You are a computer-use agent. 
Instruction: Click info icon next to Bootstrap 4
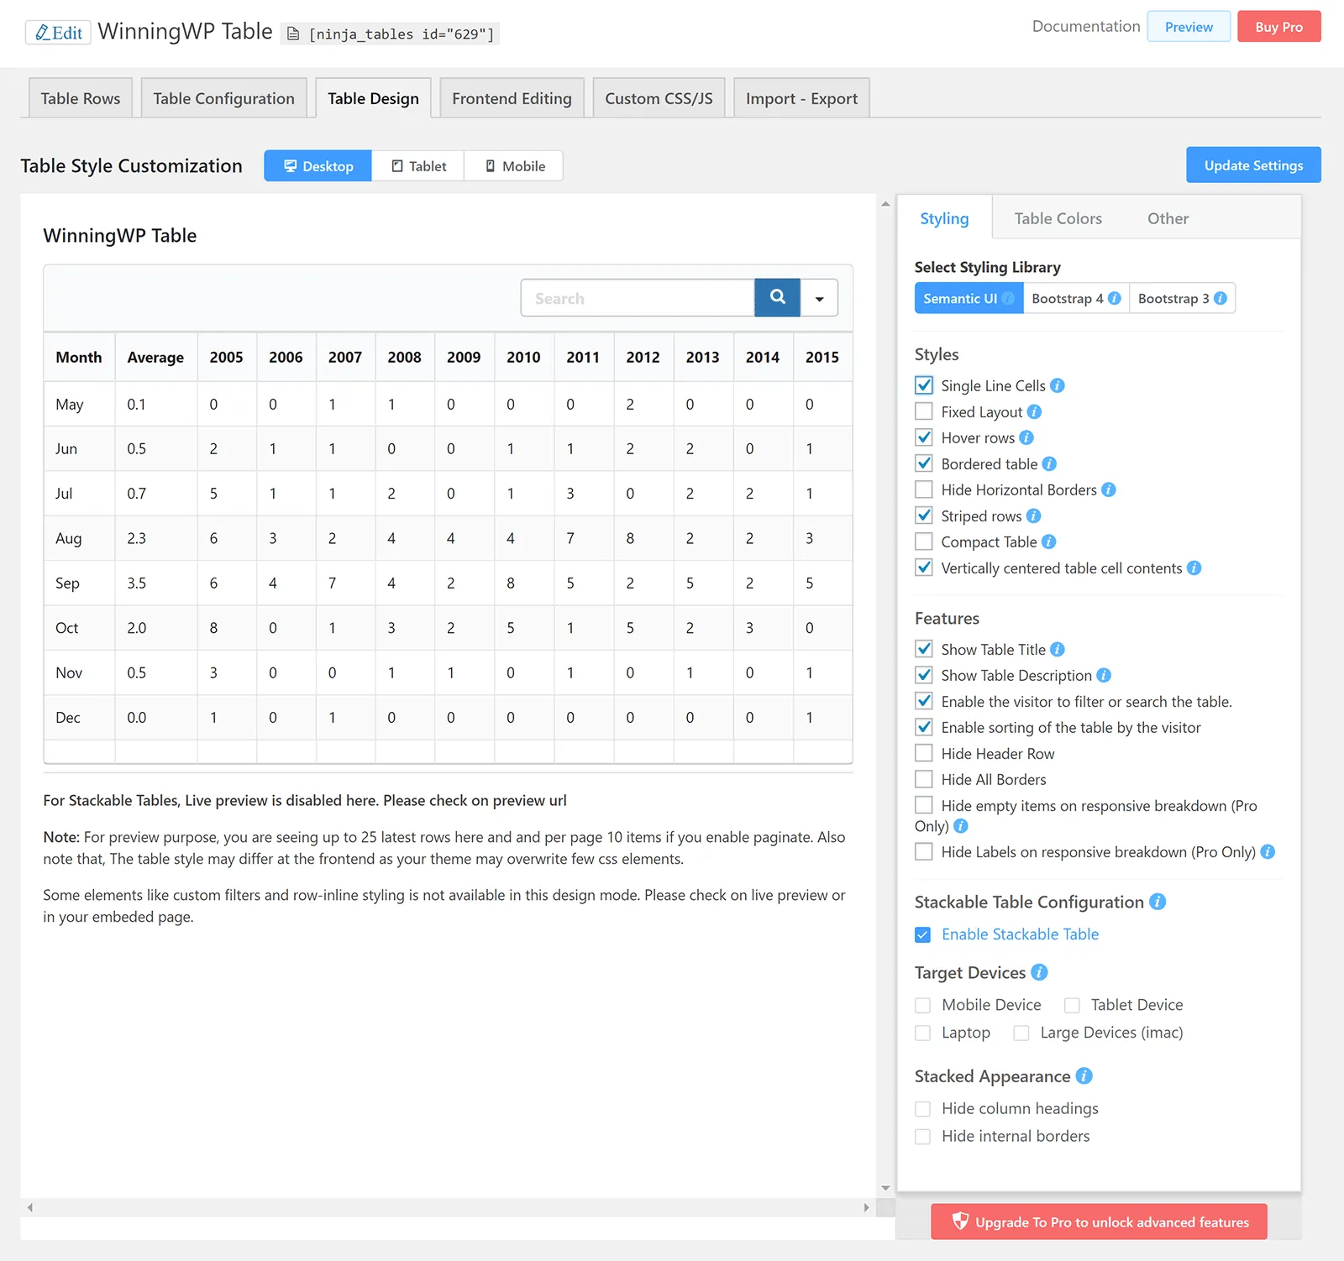coord(1115,298)
